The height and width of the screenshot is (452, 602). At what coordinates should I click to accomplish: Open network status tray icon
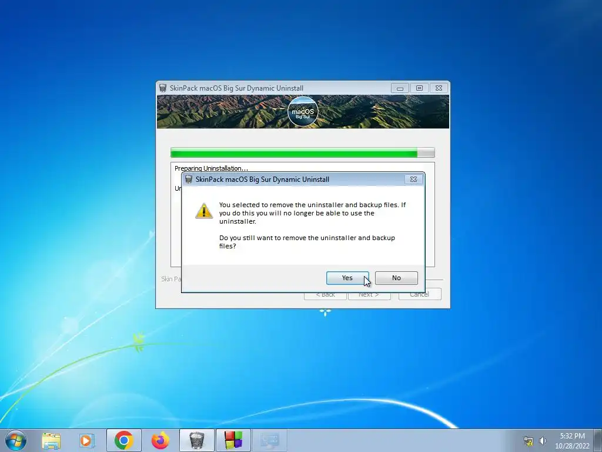529,441
